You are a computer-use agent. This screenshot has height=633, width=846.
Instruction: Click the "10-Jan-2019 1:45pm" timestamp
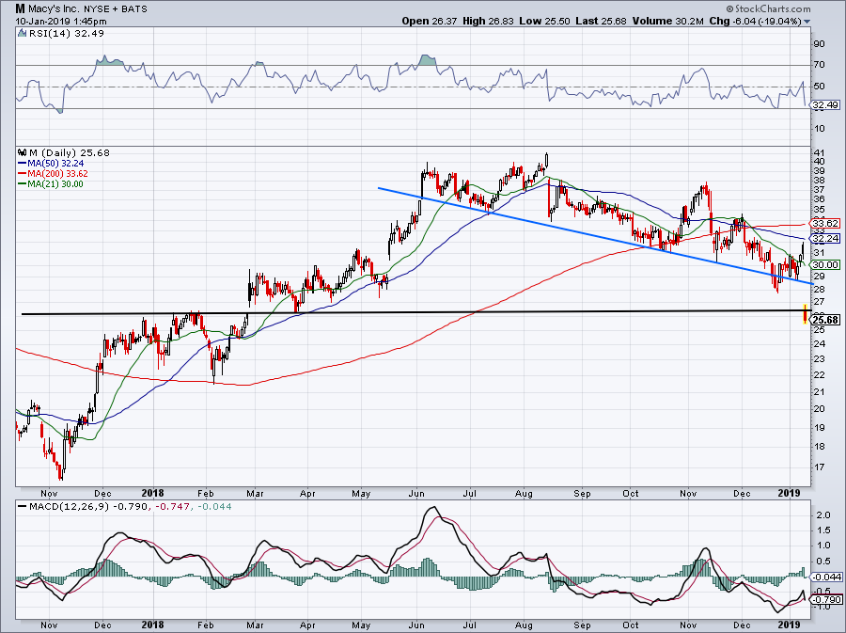[x=61, y=22]
